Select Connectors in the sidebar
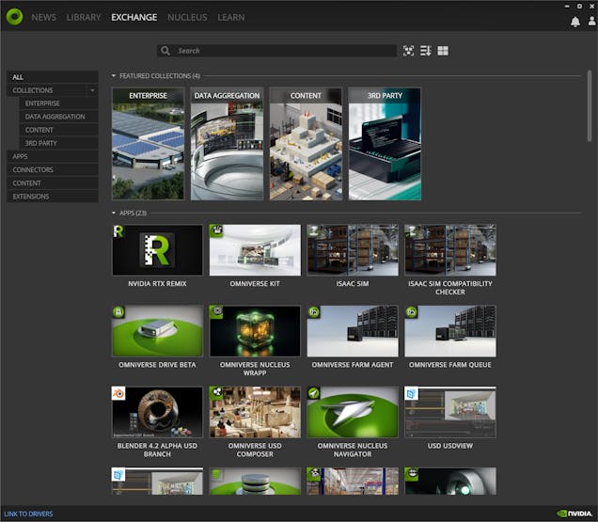Image resolution: width=598 pixels, height=522 pixels. tap(33, 169)
